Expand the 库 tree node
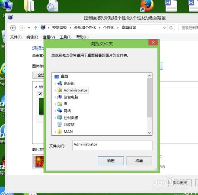 coord(55,104)
